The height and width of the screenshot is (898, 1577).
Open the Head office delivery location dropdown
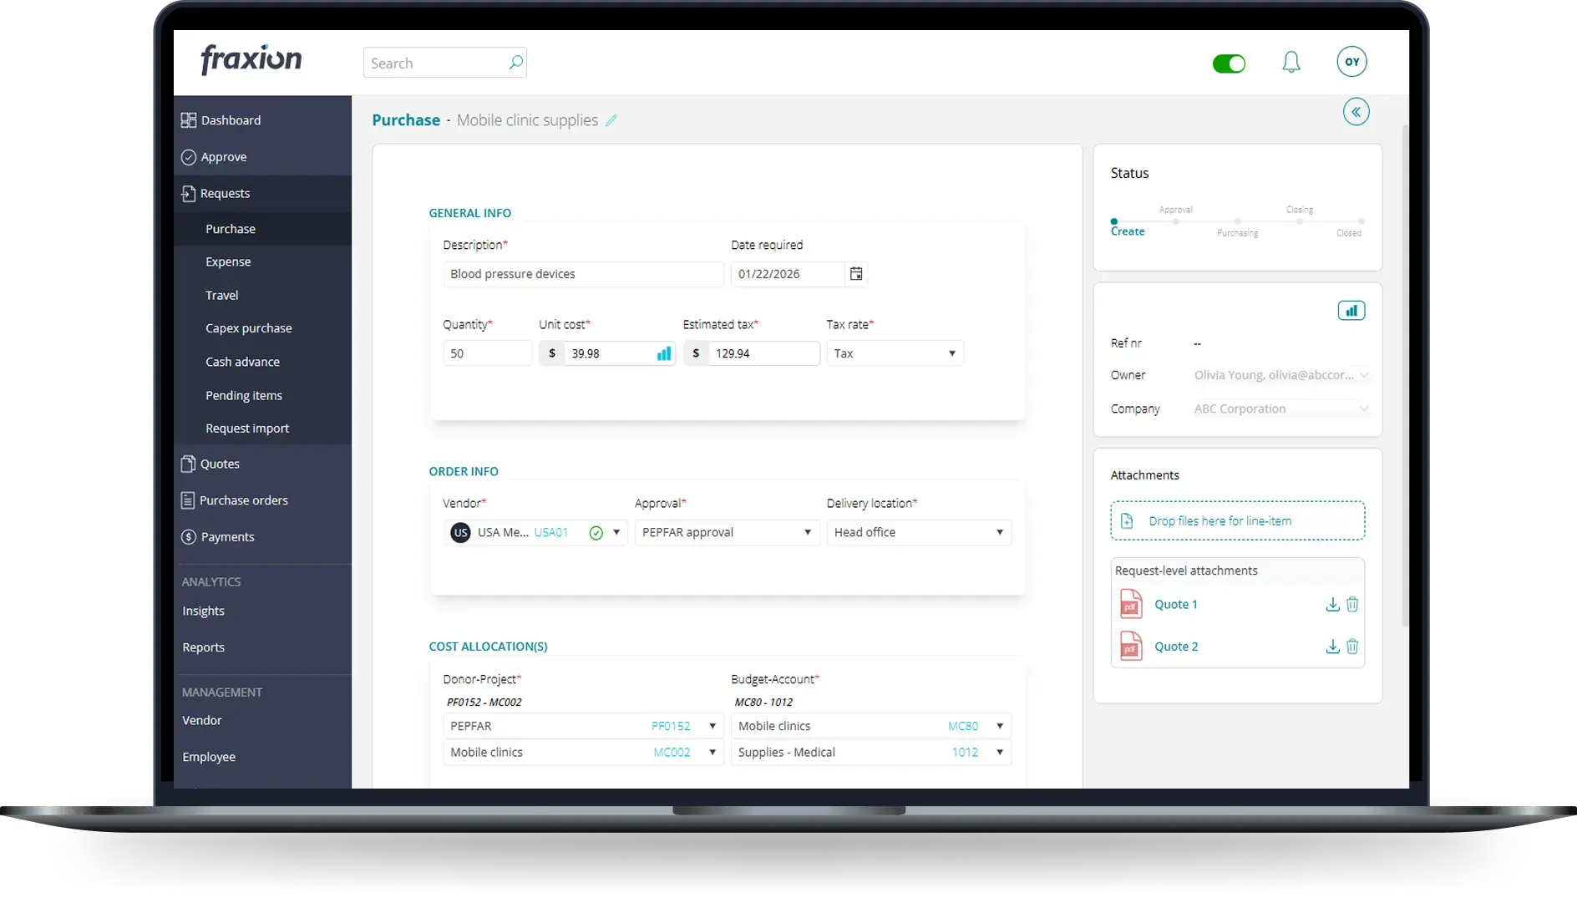pyautogui.click(x=919, y=533)
